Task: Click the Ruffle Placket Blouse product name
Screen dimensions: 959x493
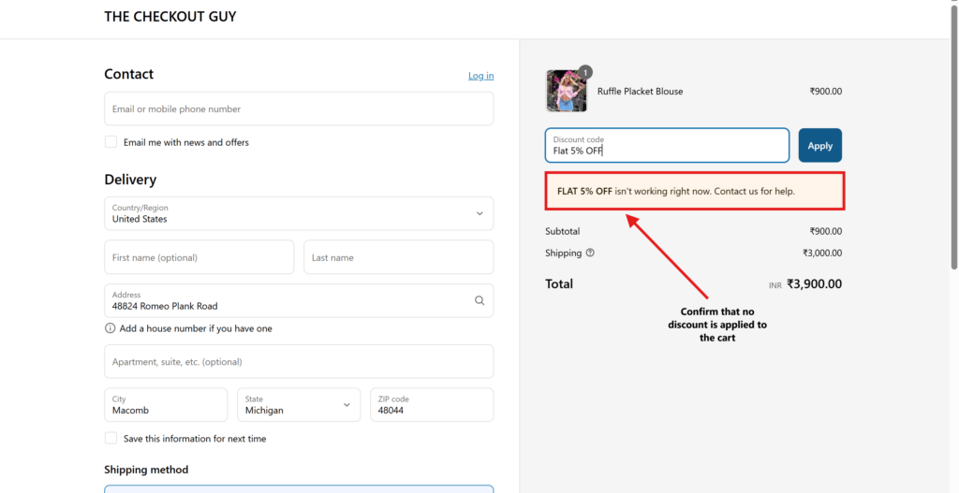Action: [x=640, y=92]
